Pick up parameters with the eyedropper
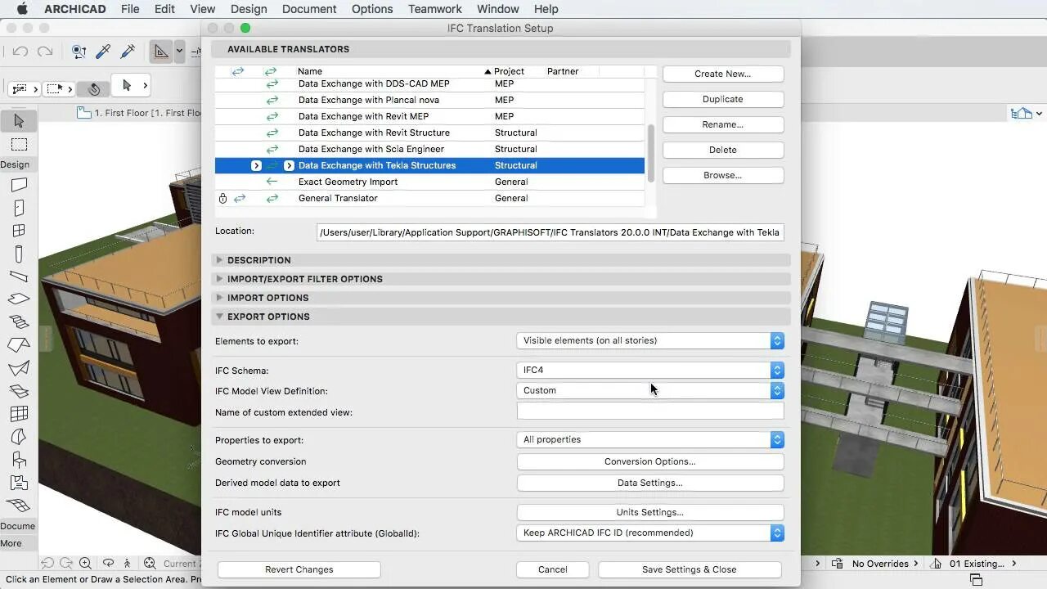Viewport: 1047px width, 589px height. (x=103, y=52)
